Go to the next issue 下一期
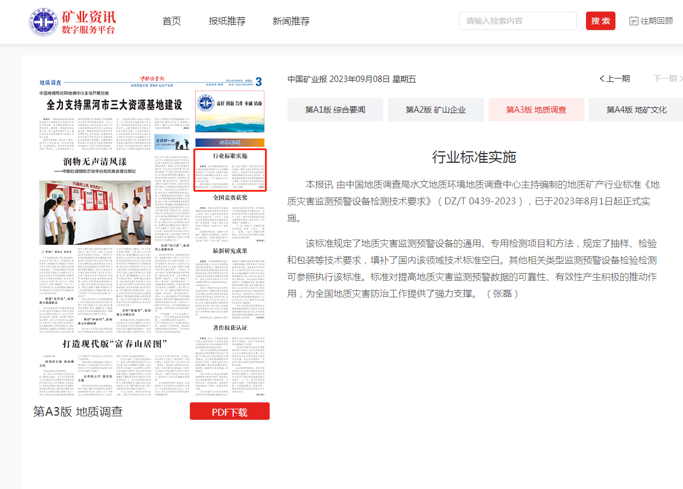The width and height of the screenshot is (683, 489). 668,79
